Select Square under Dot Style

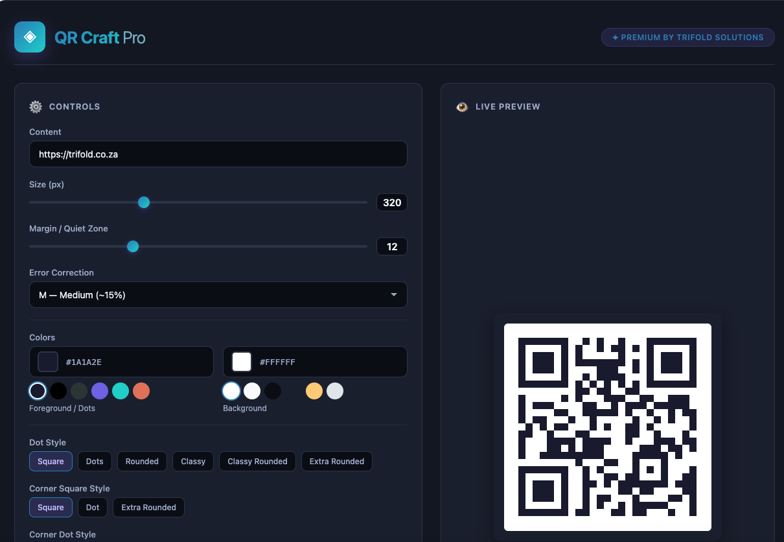tap(51, 462)
